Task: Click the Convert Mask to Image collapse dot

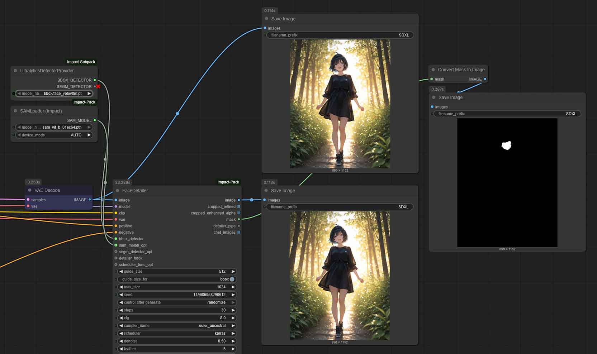Action: pos(433,70)
